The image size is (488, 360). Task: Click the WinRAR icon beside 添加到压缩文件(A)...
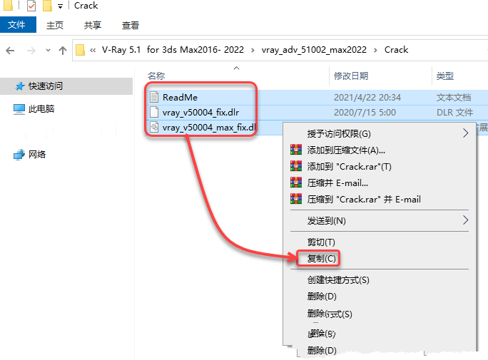click(296, 150)
